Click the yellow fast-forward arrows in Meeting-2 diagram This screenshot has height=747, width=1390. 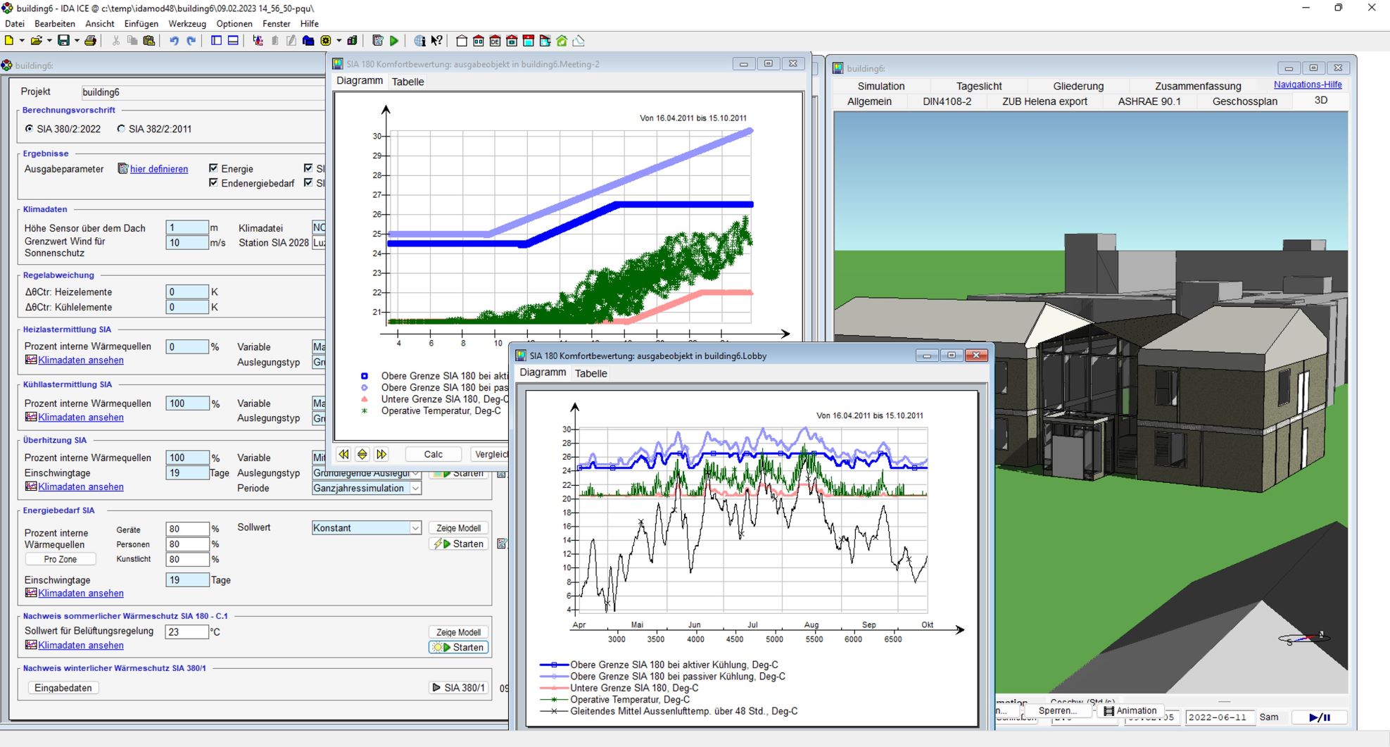pos(381,454)
